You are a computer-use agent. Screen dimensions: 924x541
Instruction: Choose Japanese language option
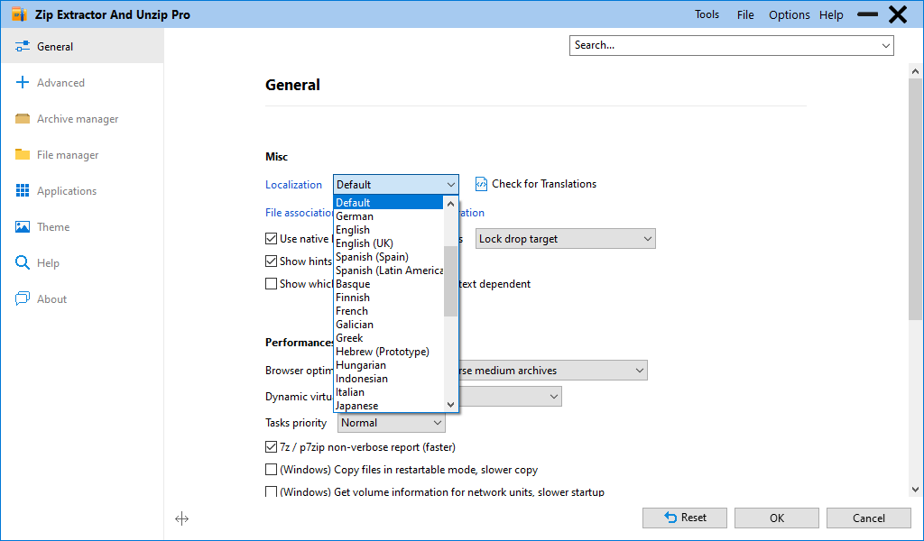click(388, 406)
